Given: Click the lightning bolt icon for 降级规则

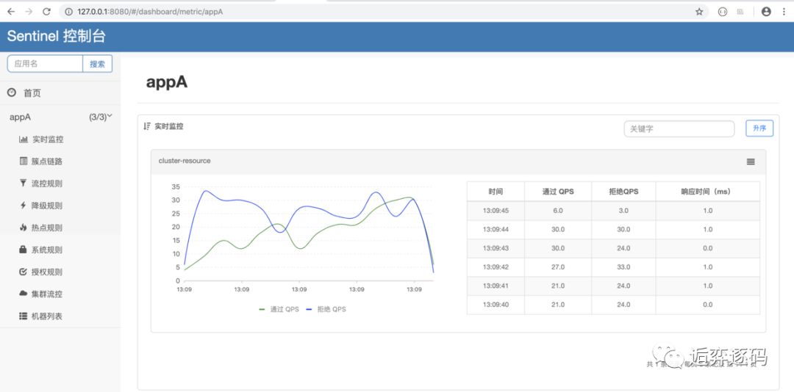Looking at the screenshot, I should 24,206.
